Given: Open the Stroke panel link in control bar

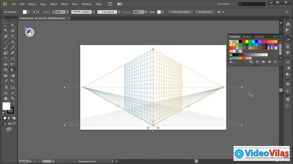Looking at the screenshot, I should [x=46, y=12].
